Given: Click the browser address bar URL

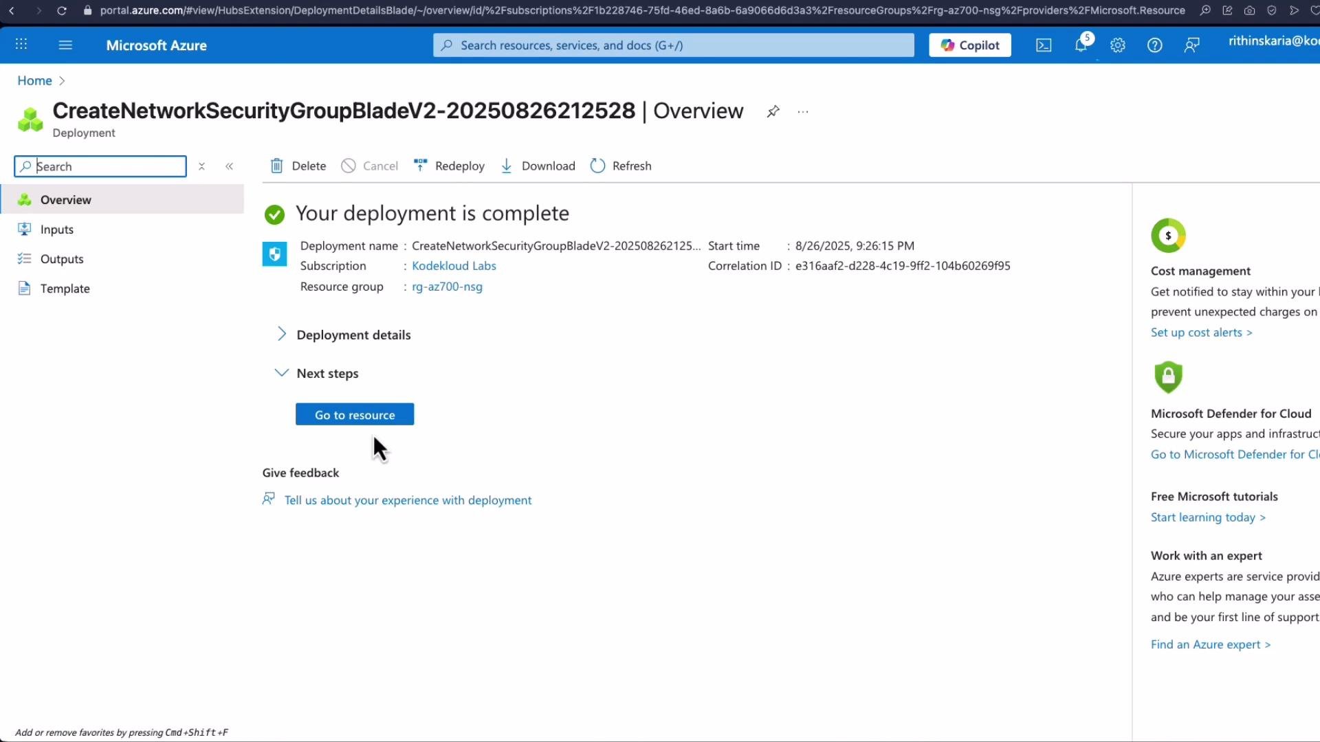Looking at the screenshot, I should pos(642,10).
